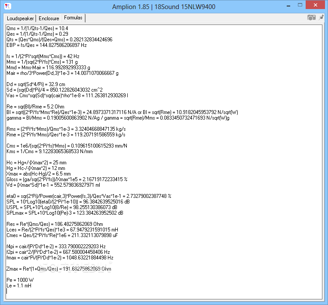Viewport: 328px width, 305px height.
Task: Click the Gloss = 2.16719172233415 % line
Action: point(67,179)
